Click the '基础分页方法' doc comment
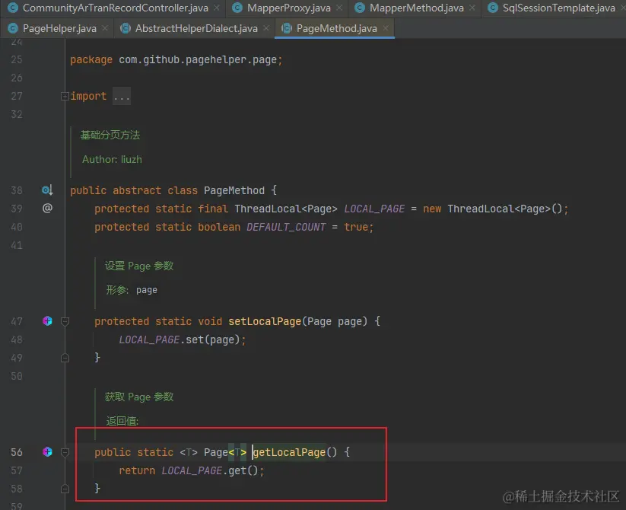 coord(110,135)
